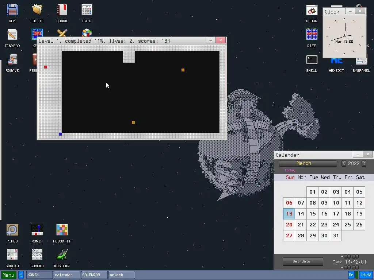
Task: Minimize the Clock window
Action: click(x=350, y=11)
